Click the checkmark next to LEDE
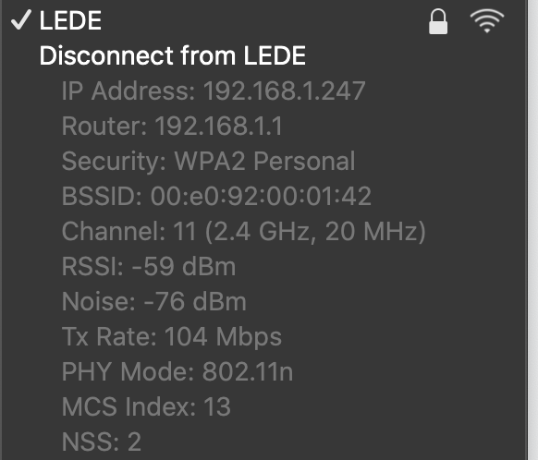 [x=21, y=19]
